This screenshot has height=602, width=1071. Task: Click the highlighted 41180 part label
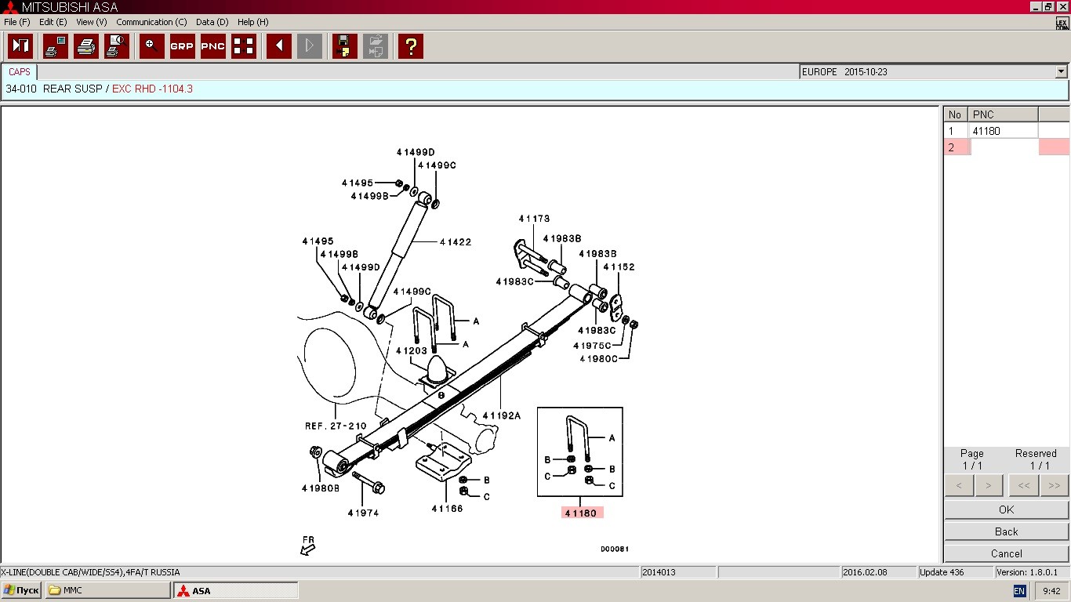coord(582,513)
